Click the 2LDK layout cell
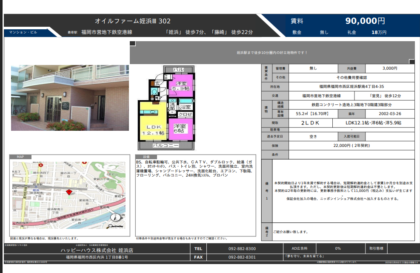 pyautogui.click(x=311, y=123)
